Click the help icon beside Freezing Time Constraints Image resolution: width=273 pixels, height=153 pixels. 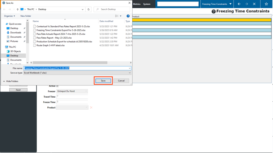(213, 12)
